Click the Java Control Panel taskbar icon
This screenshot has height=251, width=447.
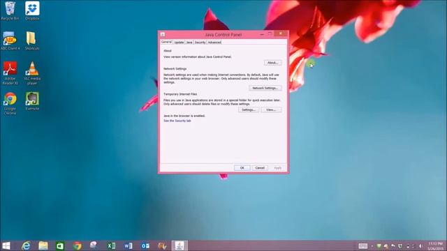[x=179, y=245]
